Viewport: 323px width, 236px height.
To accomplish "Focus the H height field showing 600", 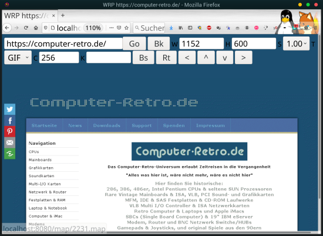I will tap(254, 44).
